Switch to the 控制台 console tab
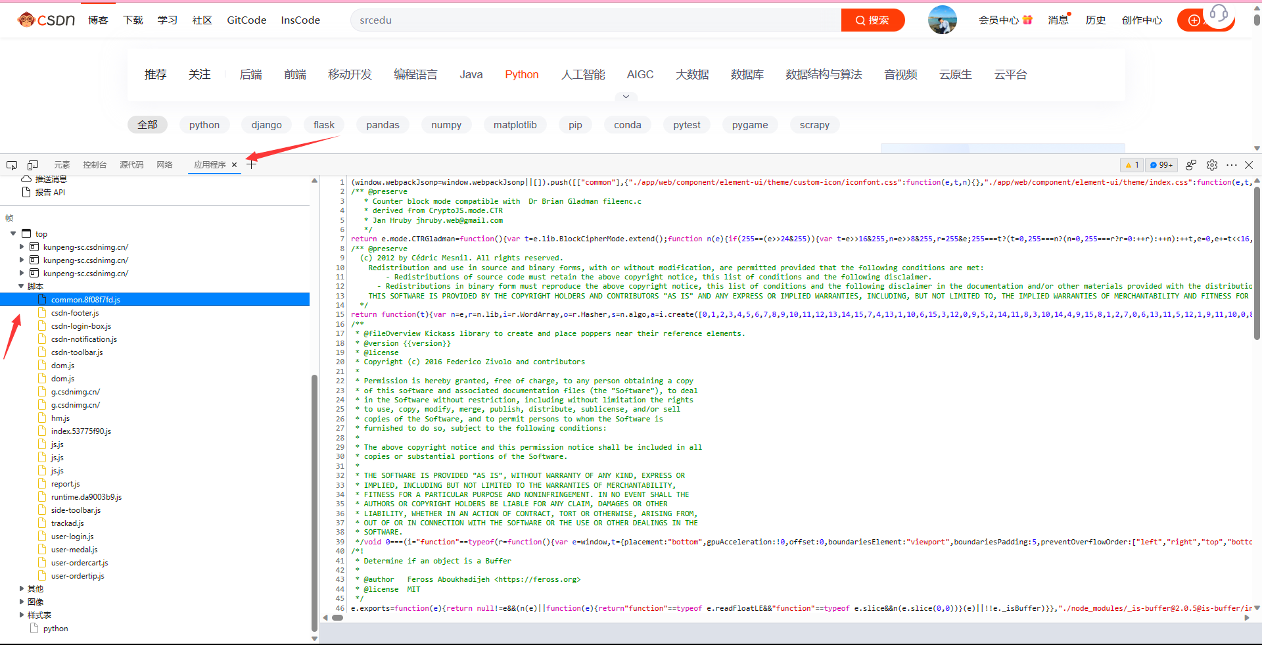 tap(95, 165)
